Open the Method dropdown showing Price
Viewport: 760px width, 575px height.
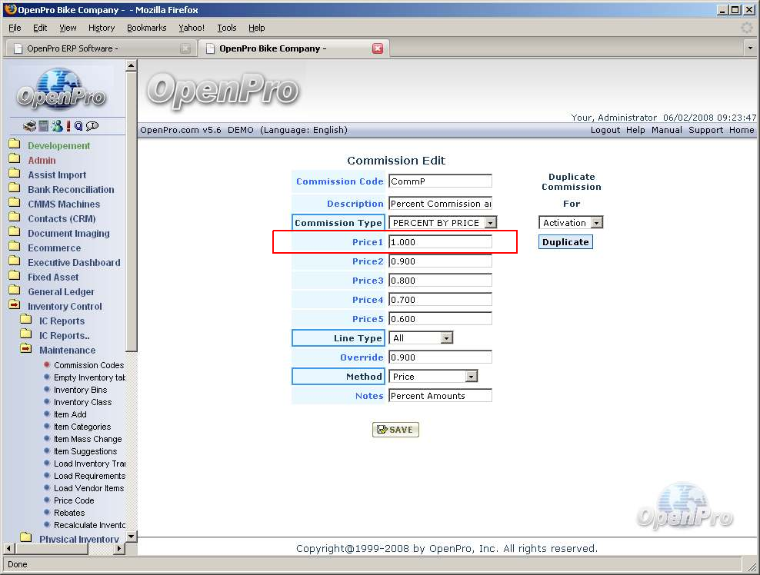[471, 377]
